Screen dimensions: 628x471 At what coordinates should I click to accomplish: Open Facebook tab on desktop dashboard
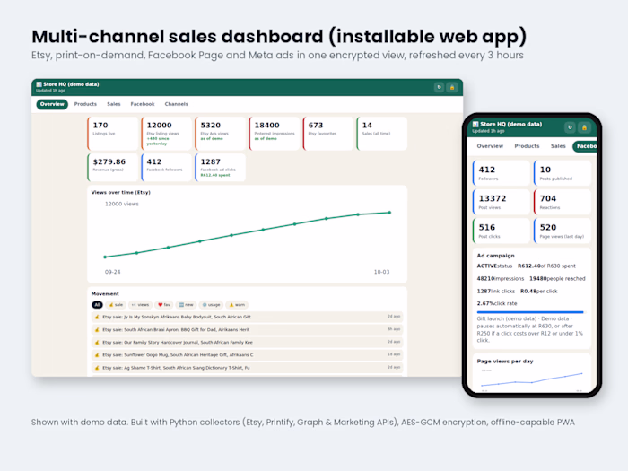(142, 104)
